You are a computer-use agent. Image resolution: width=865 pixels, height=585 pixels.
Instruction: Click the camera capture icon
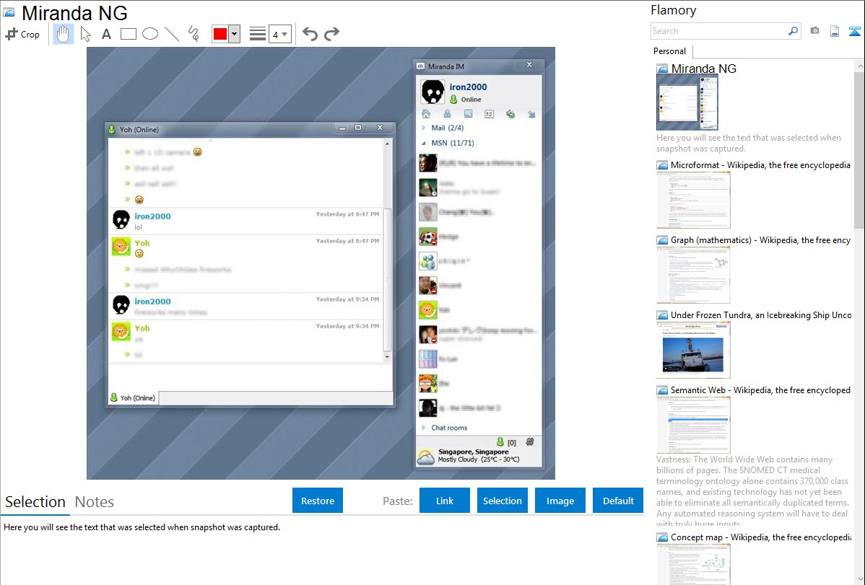tap(814, 31)
